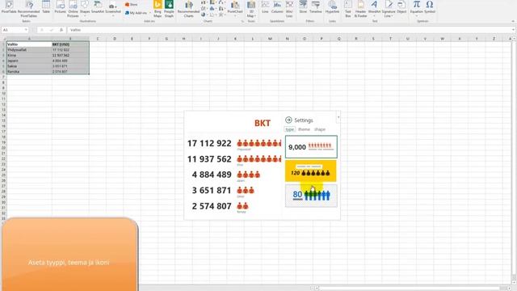Choose the blue 80 chart type thumbnail

[311, 196]
